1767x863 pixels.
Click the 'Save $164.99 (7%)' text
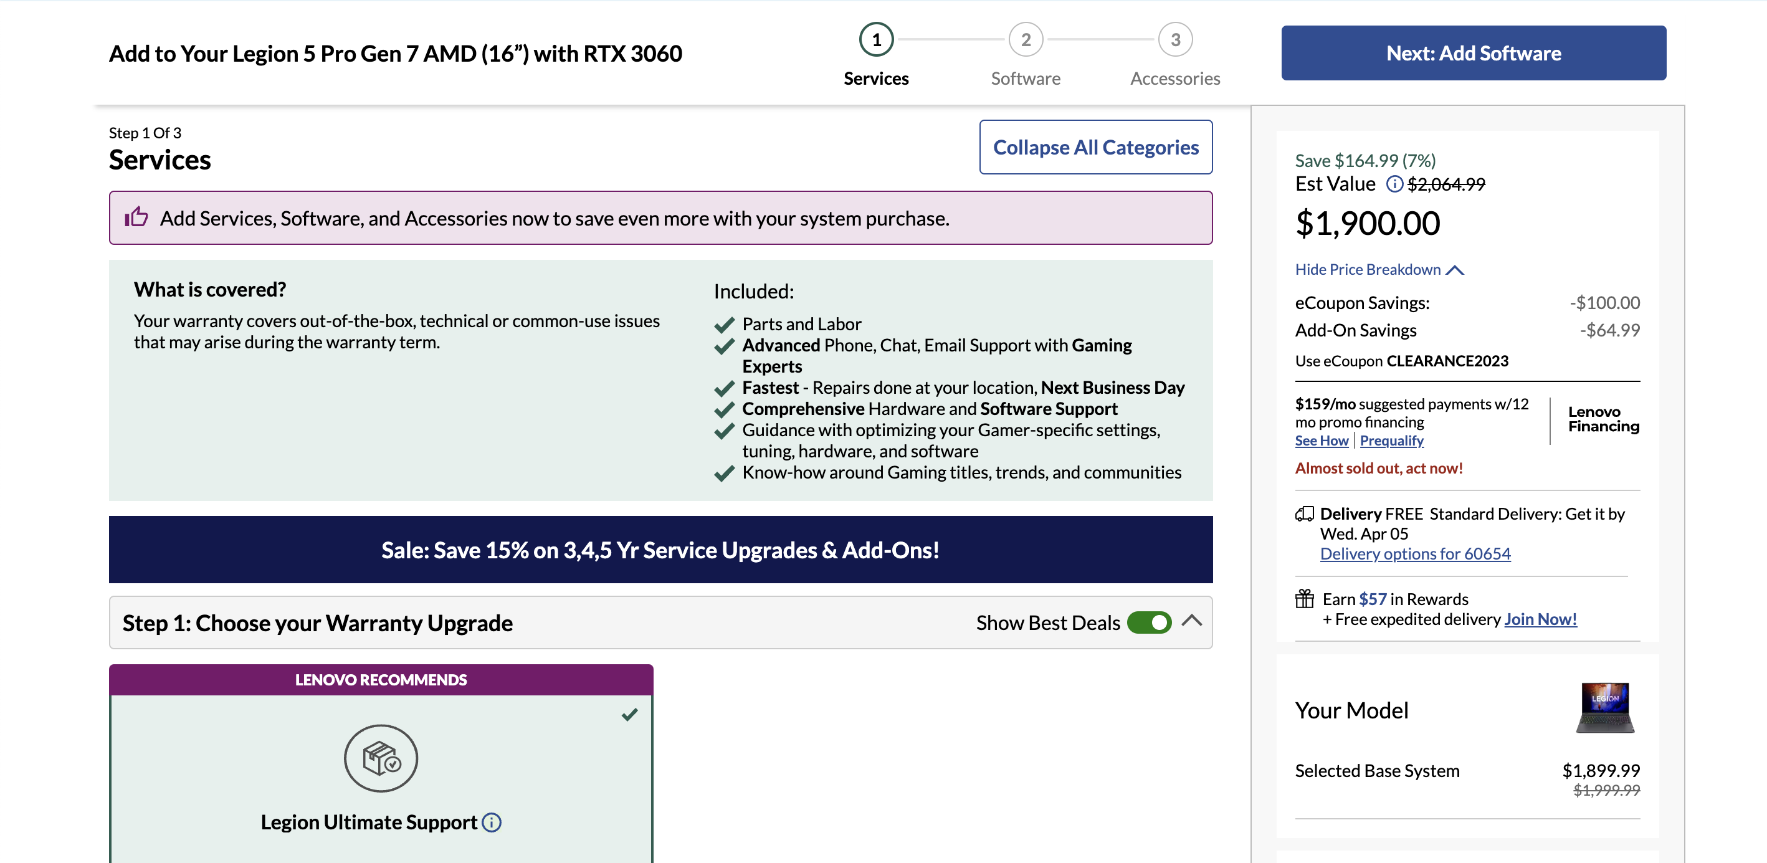coord(1365,161)
